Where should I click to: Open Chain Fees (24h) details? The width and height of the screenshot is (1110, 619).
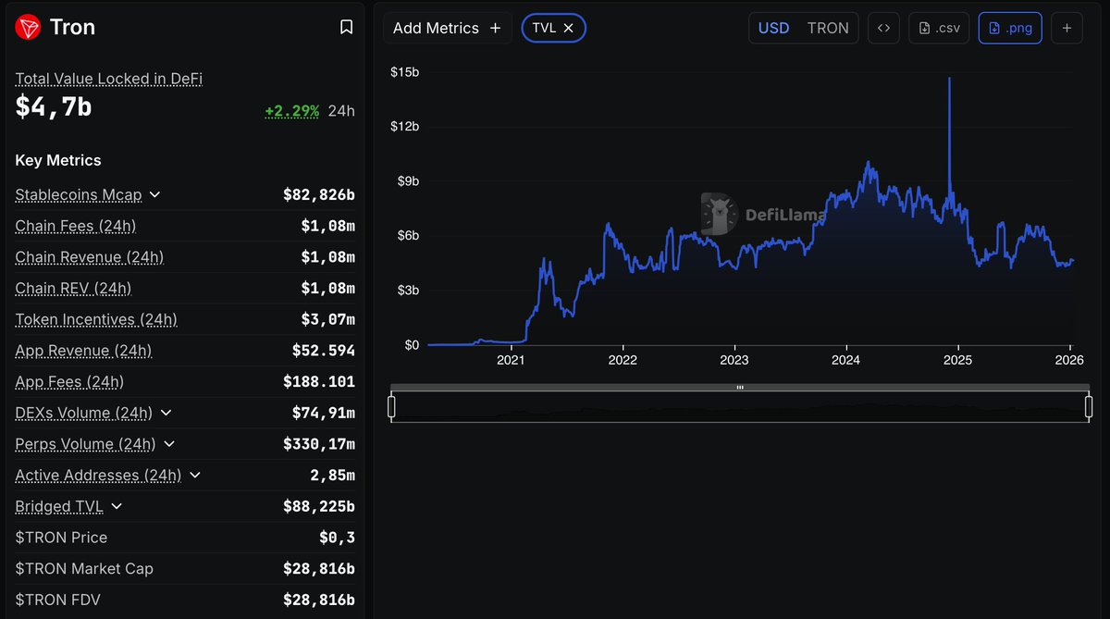[74, 226]
